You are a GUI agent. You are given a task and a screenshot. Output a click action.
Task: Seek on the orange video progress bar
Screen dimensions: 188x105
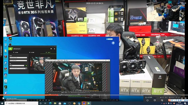(29, 95)
